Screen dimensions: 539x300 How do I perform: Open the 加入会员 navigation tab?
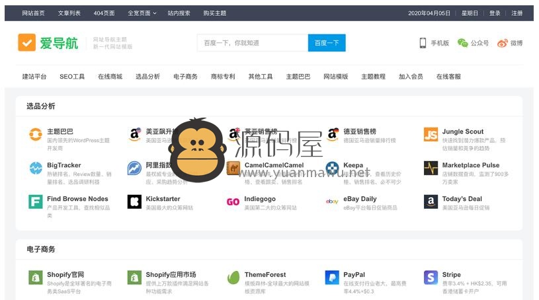point(411,76)
